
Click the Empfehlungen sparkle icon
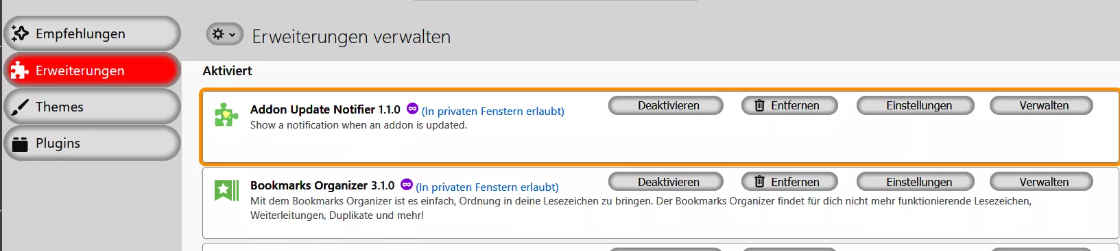tap(20, 34)
